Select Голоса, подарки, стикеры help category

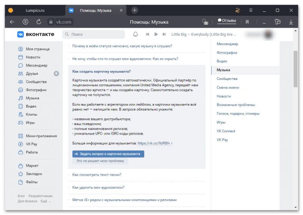238,114
